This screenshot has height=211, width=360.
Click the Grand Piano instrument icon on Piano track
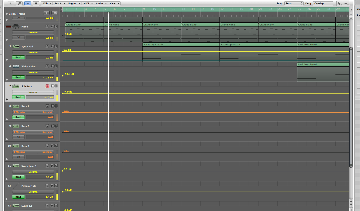tap(16, 26)
